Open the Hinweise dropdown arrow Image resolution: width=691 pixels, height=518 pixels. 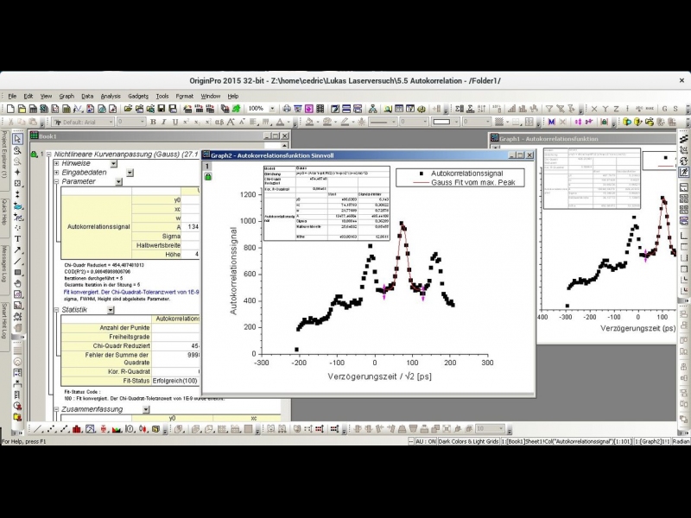(113, 164)
